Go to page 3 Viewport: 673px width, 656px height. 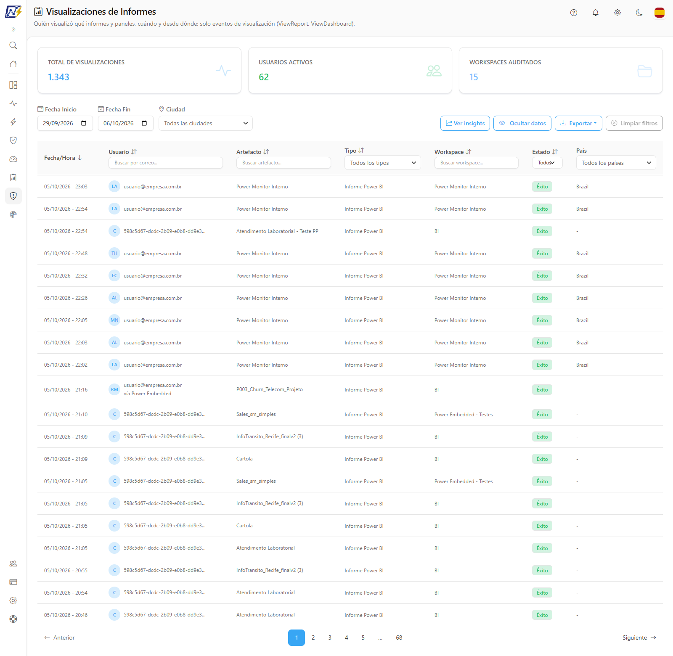(330, 637)
